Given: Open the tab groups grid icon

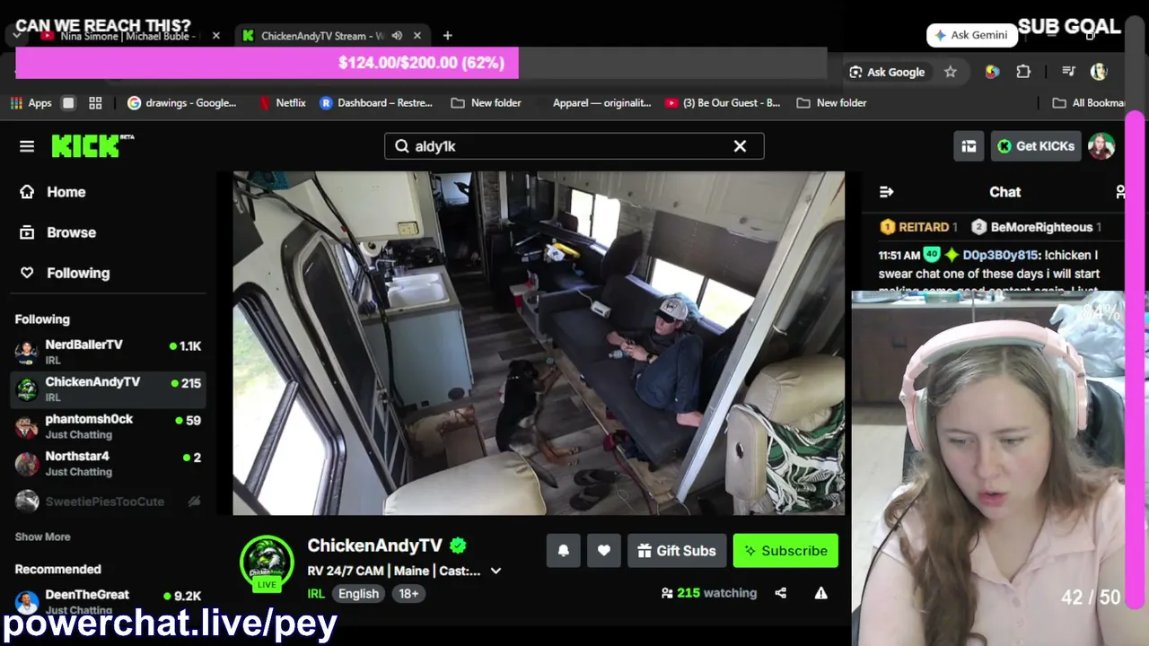Looking at the screenshot, I should pos(95,103).
